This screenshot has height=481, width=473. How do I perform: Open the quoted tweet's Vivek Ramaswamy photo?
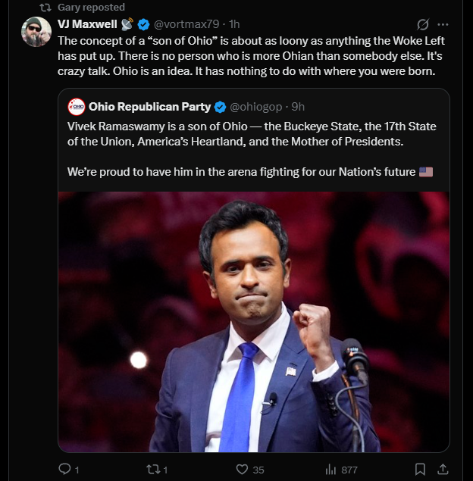(x=253, y=322)
